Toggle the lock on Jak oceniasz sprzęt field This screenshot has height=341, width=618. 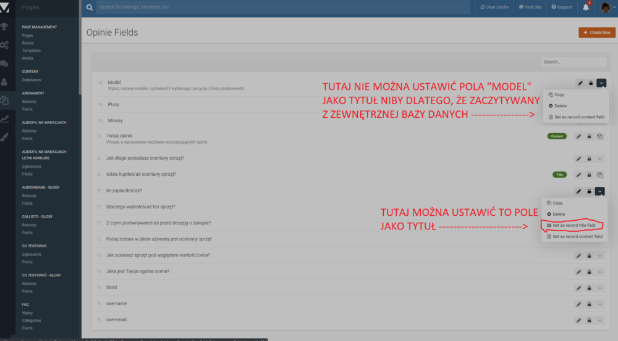[589, 256]
